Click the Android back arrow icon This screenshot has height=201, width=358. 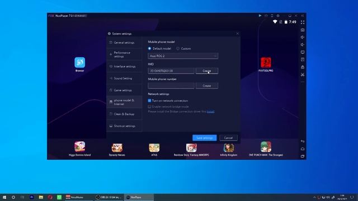pos(303,141)
